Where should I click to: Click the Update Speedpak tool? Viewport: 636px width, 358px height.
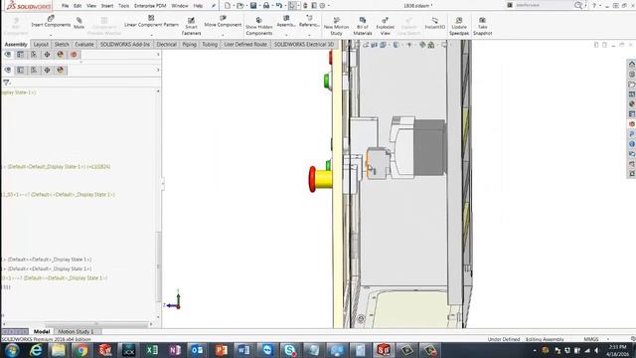(x=459, y=27)
